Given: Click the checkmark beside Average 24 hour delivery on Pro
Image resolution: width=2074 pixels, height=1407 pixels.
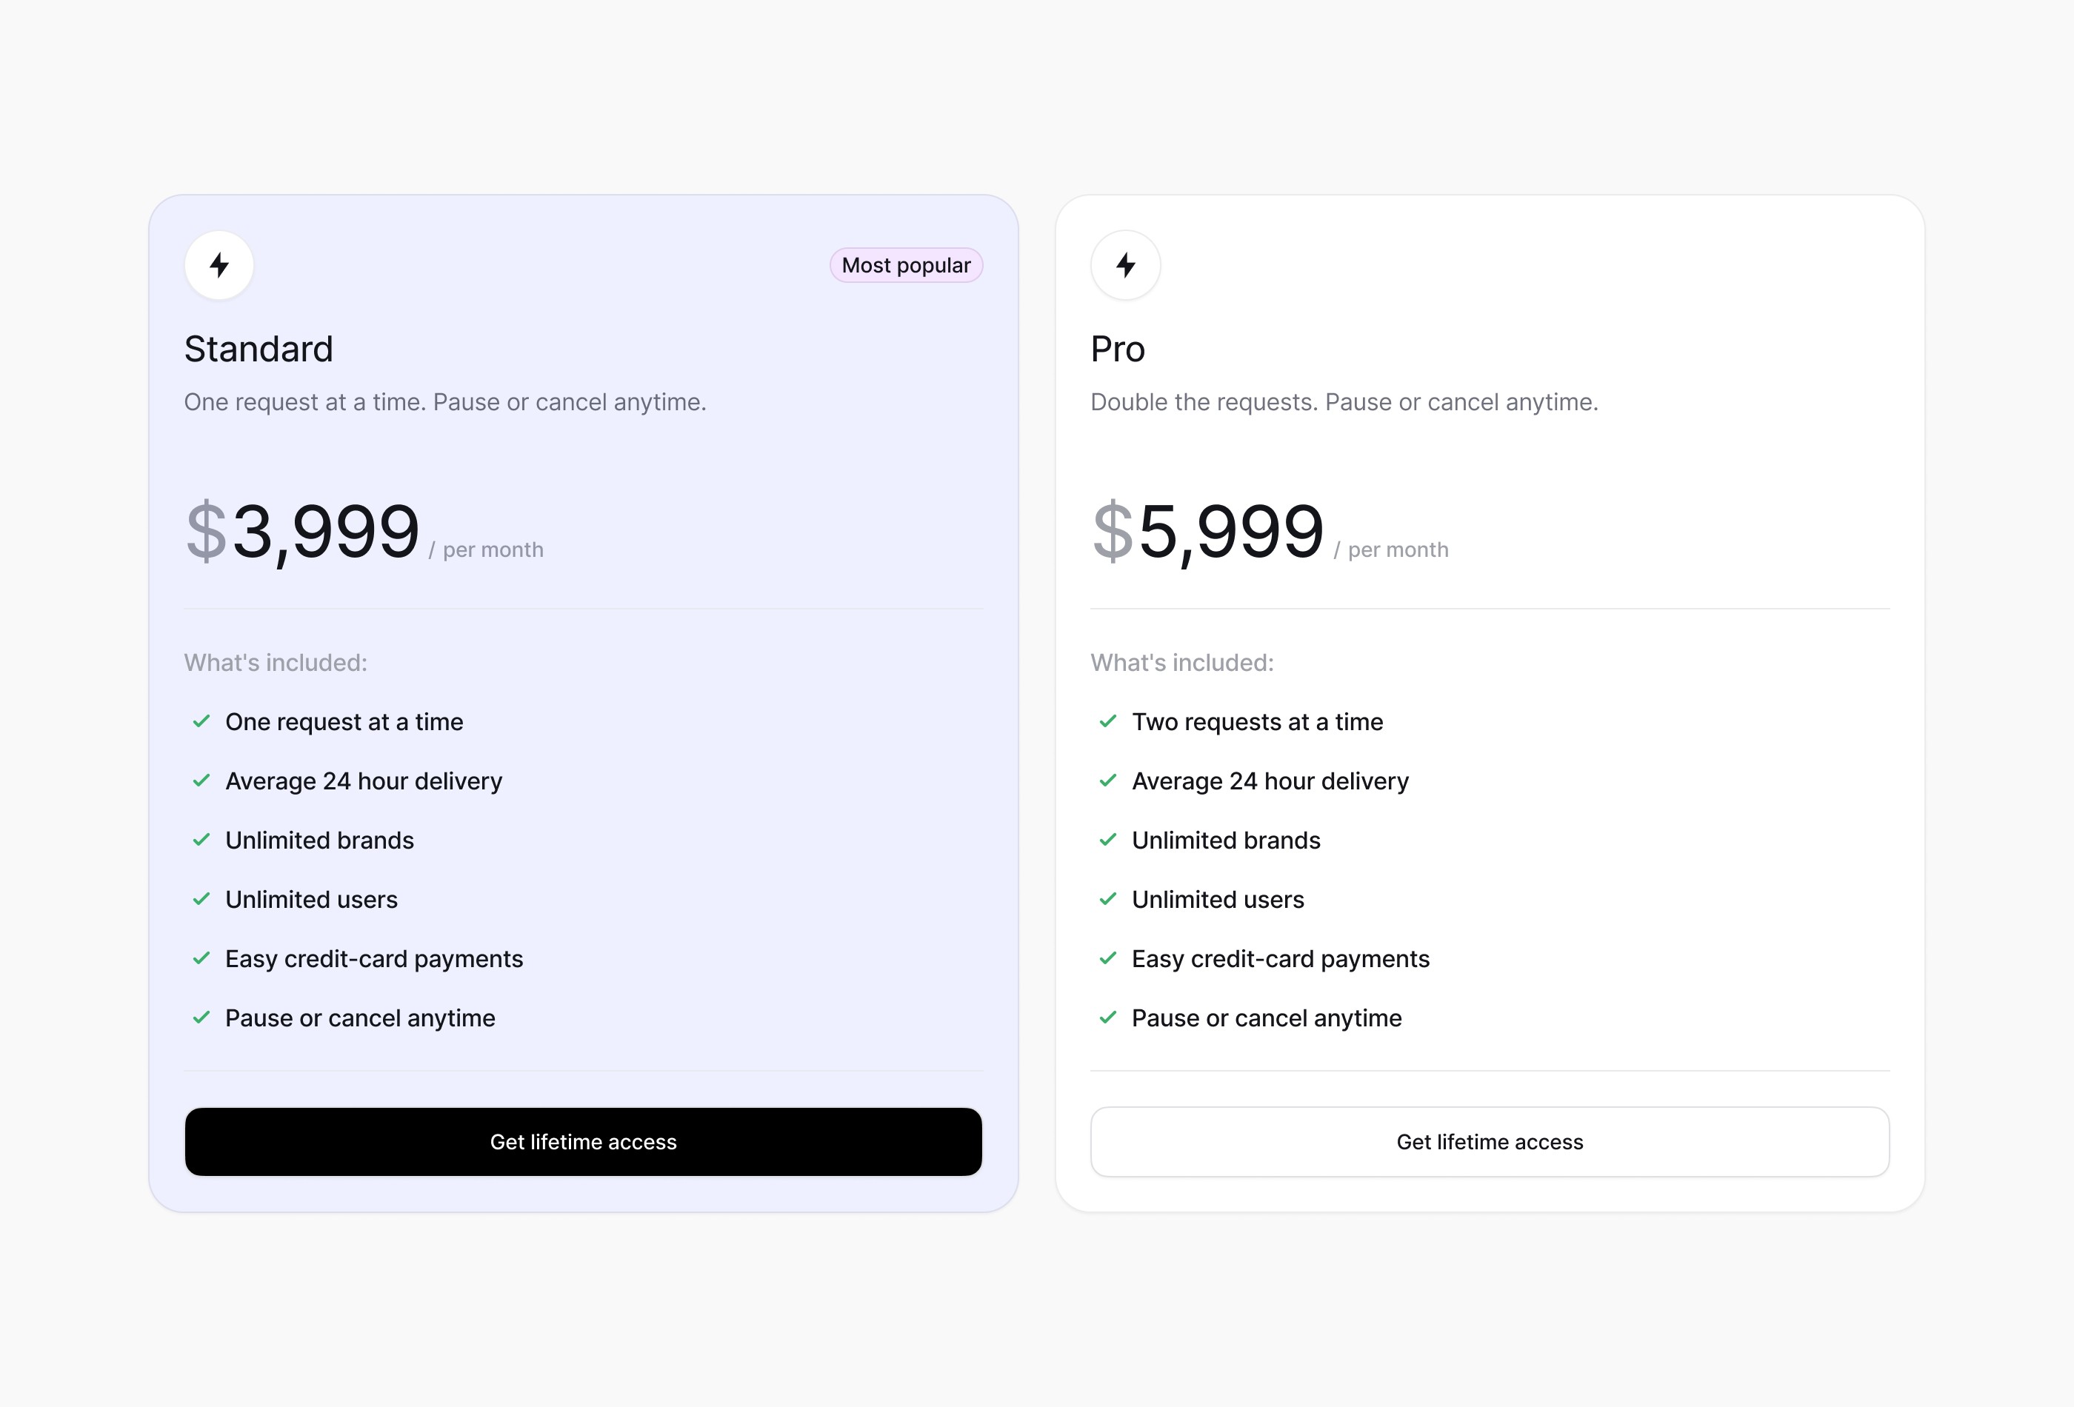Looking at the screenshot, I should click(x=1108, y=780).
